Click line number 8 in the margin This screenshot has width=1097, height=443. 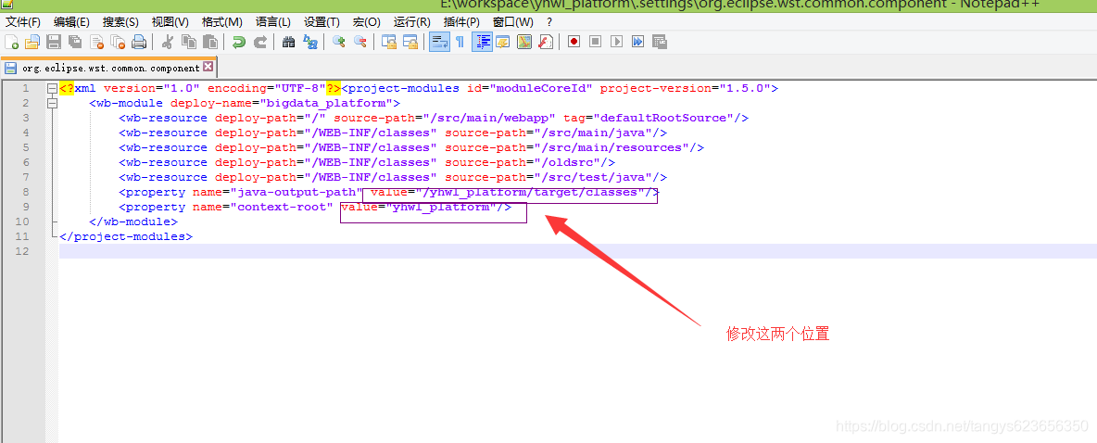(25, 192)
